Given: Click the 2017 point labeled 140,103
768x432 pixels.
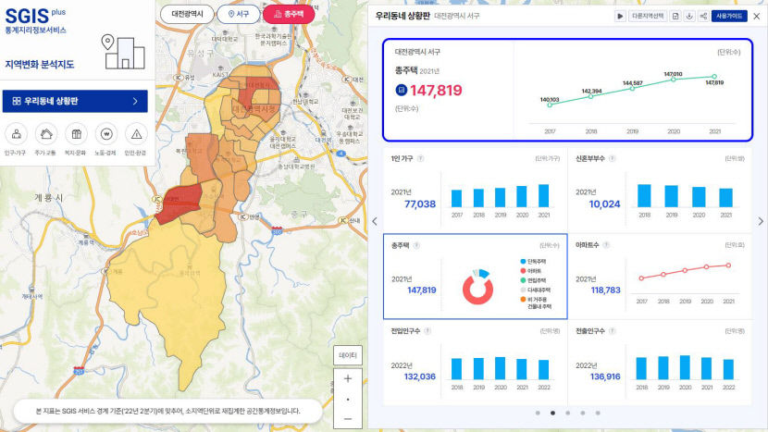Looking at the screenshot, I should coord(550,105).
